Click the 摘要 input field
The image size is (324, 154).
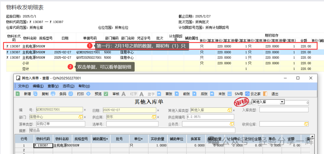tap(132, 131)
